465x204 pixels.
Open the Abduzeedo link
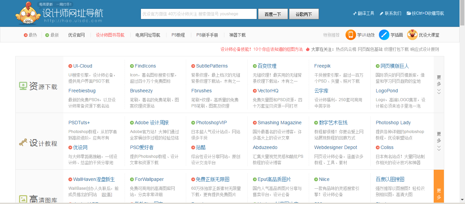[x=265, y=147]
